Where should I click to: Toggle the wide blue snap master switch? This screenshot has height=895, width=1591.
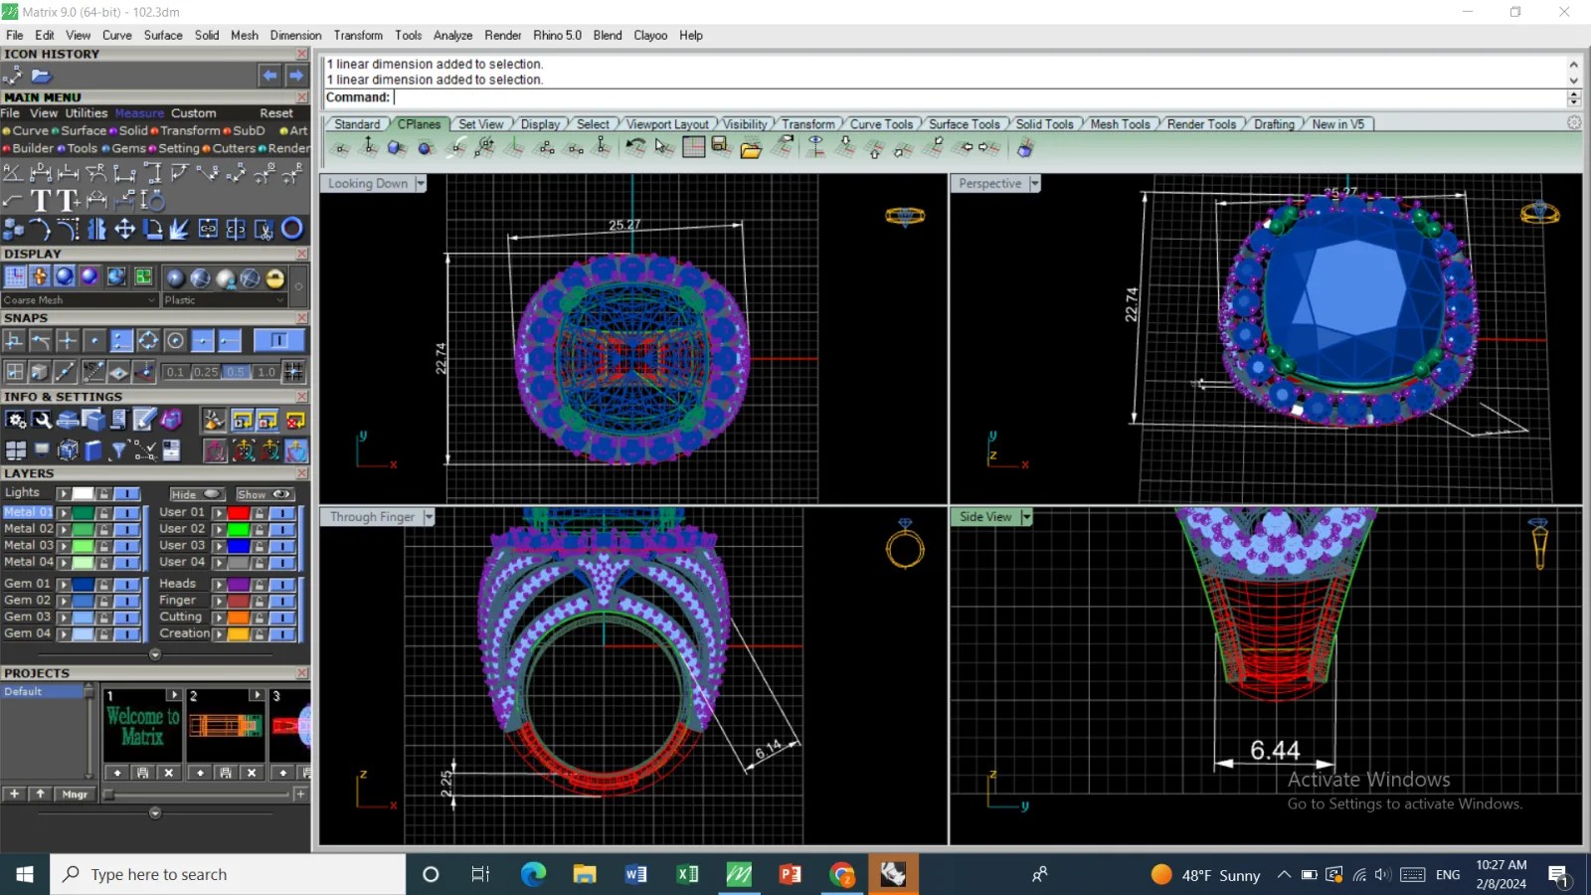pyautogui.click(x=278, y=341)
